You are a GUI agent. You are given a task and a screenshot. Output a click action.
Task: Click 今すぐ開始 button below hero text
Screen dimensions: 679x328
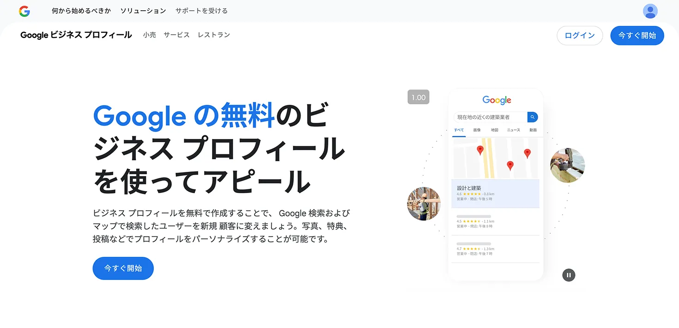123,268
